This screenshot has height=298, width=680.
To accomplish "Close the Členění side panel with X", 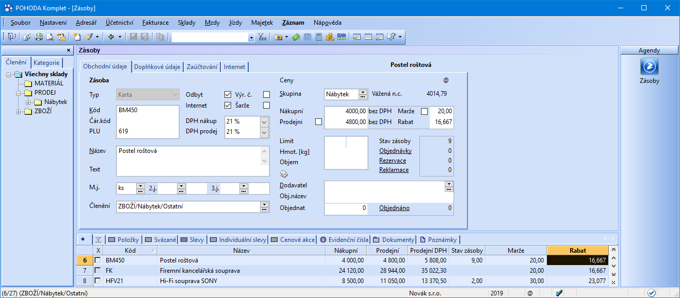I will tap(69, 50).
